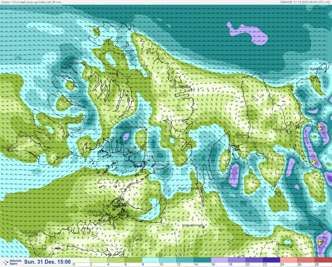The height and width of the screenshot is (267, 332).
Task: Click the Flateyri place label
Action: tap(64, 76)
